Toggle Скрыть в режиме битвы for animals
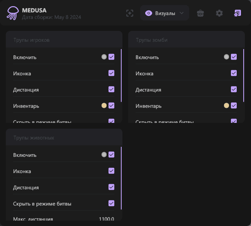The image size is (251, 226). click(112, 204)
